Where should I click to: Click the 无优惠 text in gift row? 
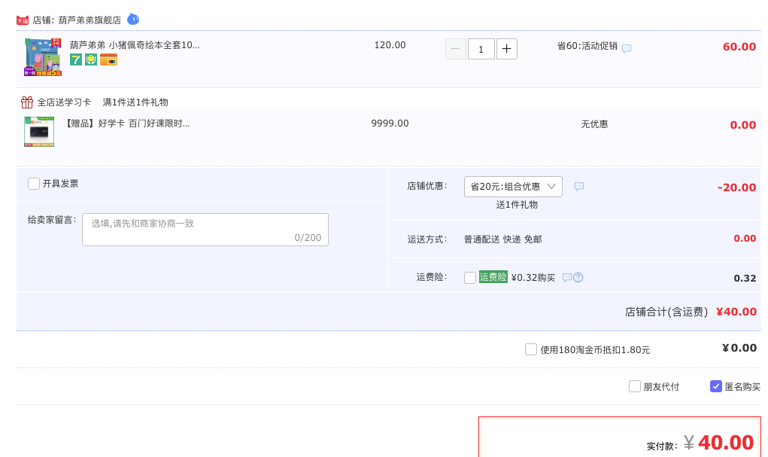point(594,124)
